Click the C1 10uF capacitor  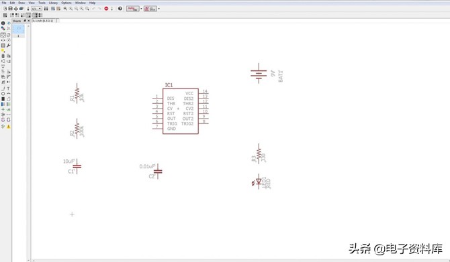(77, 166)
